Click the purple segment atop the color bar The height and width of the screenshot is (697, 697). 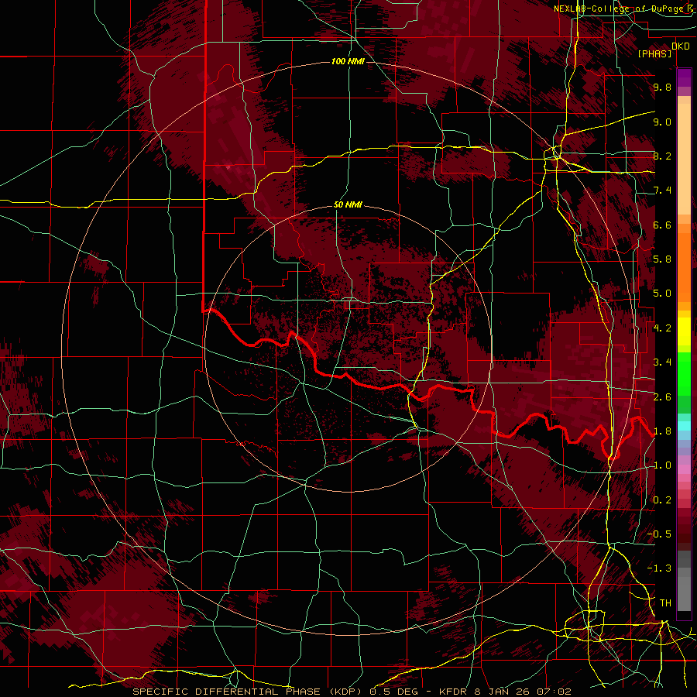pos(684,77)
